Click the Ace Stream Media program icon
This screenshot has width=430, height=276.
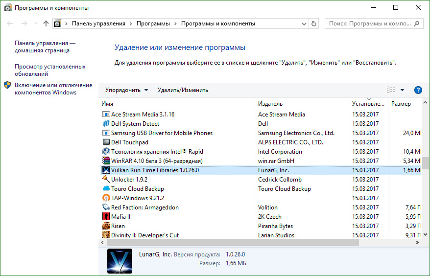[106, 115]
